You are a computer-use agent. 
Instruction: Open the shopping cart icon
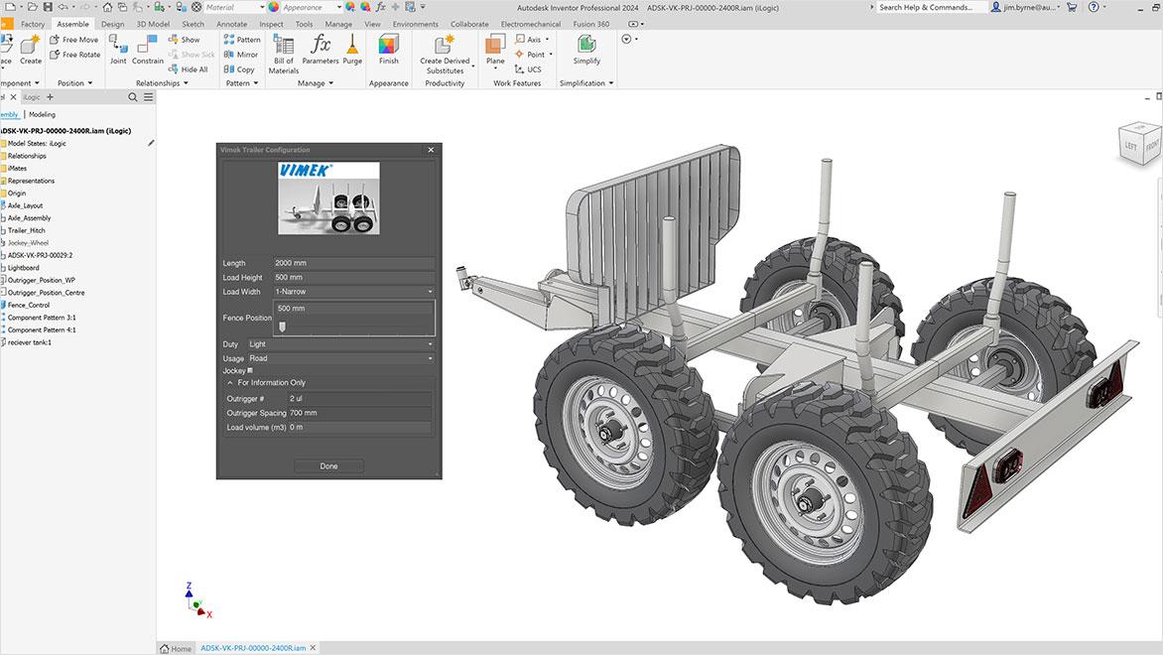click(x=1072, y=7)
